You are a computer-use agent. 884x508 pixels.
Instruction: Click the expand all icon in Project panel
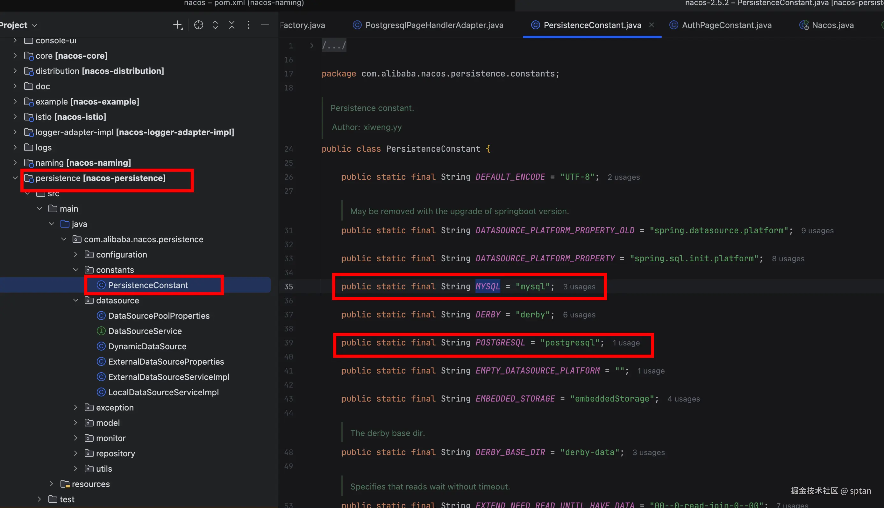pos(215,25)
